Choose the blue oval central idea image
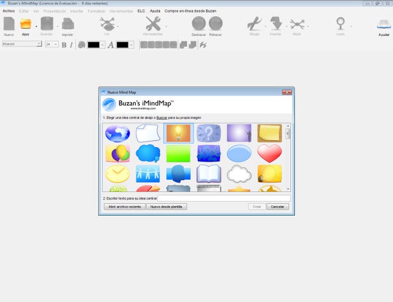 click(x=239, y=153)
